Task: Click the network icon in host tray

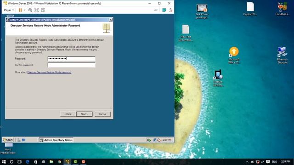Action: point(258,162)
